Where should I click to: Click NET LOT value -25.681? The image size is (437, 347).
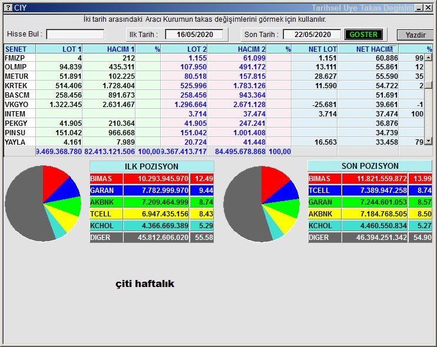pos(325,105)
